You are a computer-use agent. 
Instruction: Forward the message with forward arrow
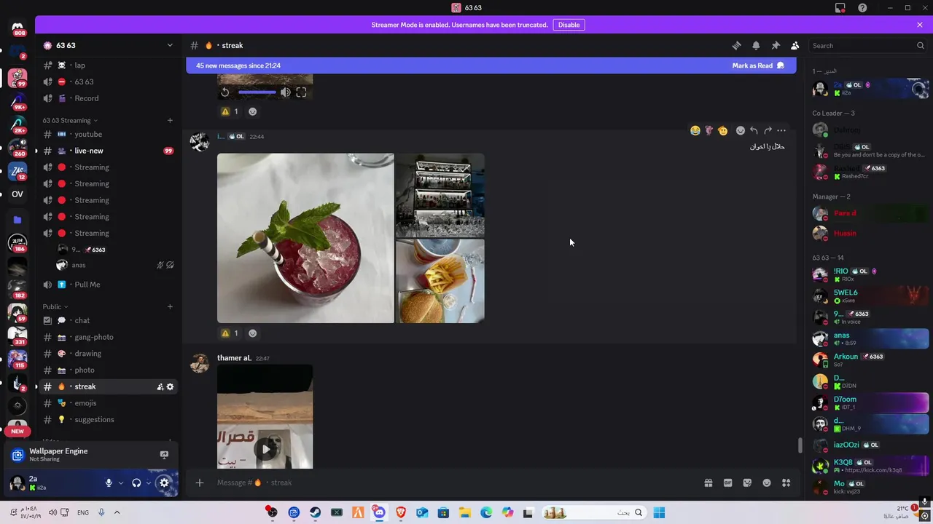[768, 130]
